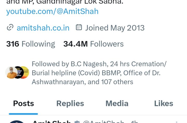Screen dimensions: 187x123
Task: Switch to the Replies tab
Action: 70,103
